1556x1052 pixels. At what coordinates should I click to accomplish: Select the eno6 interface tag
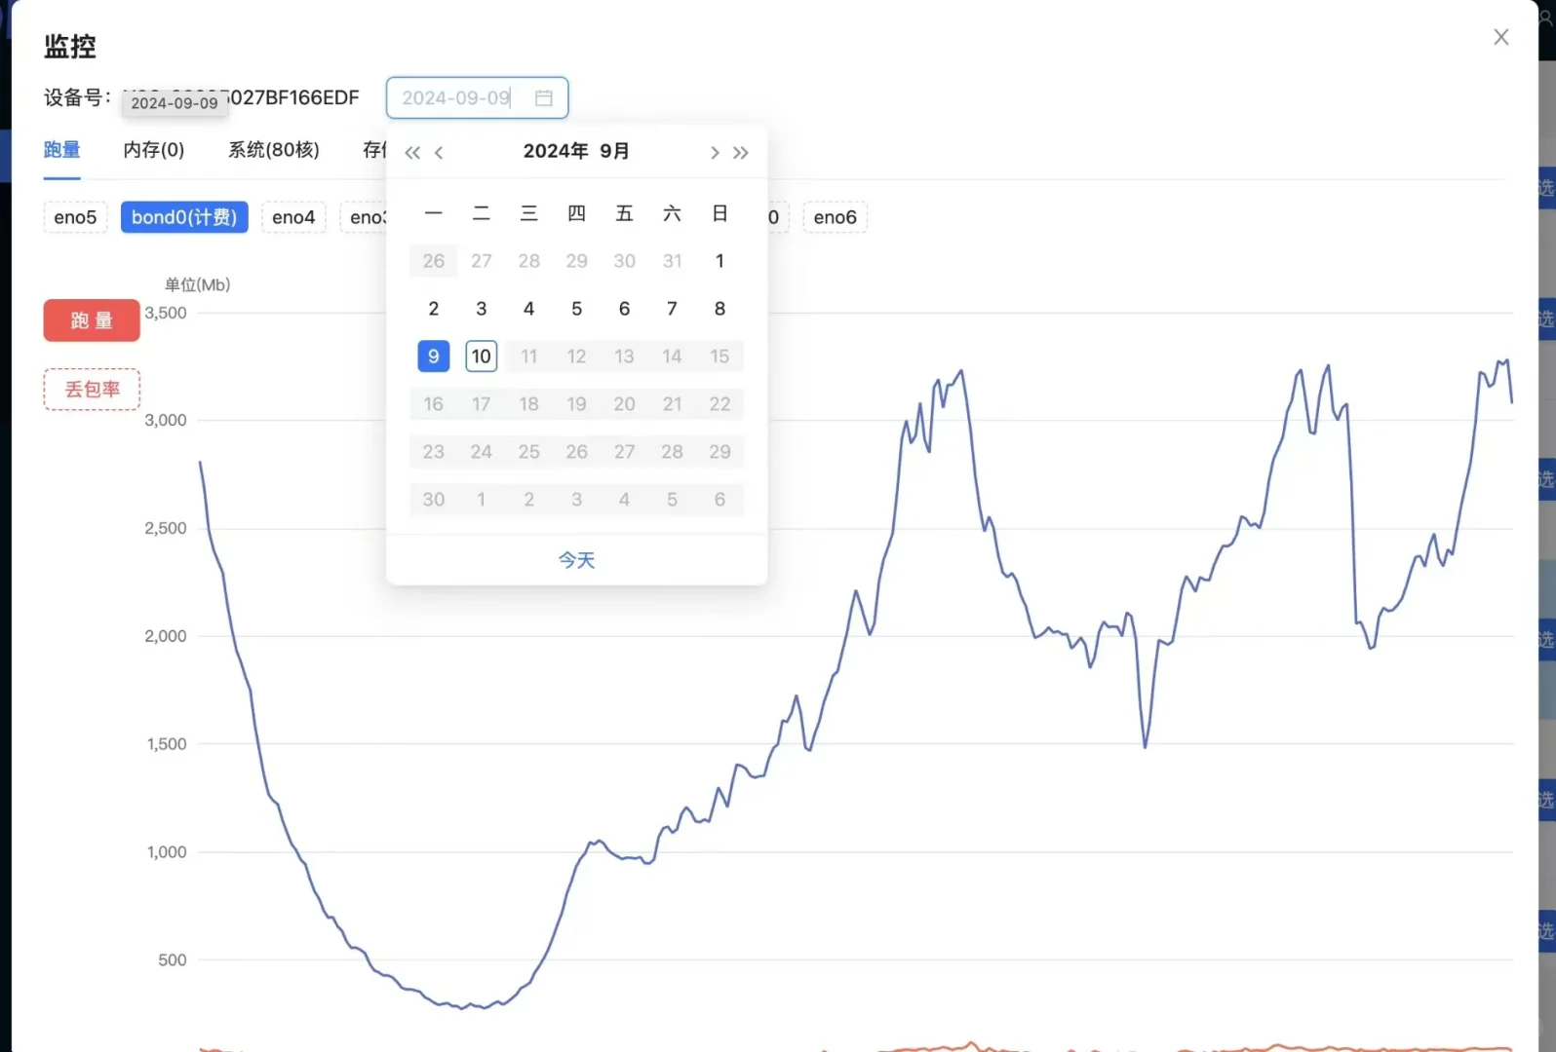[x=835, y=217]
